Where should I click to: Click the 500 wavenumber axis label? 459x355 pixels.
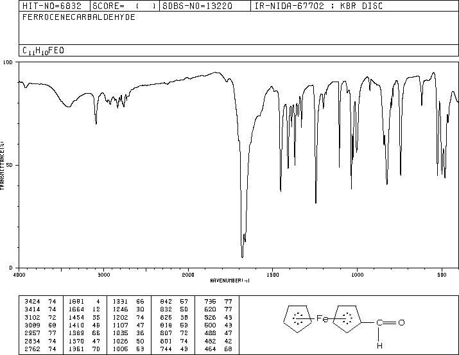pyautogui.click(x=442, y=275)
